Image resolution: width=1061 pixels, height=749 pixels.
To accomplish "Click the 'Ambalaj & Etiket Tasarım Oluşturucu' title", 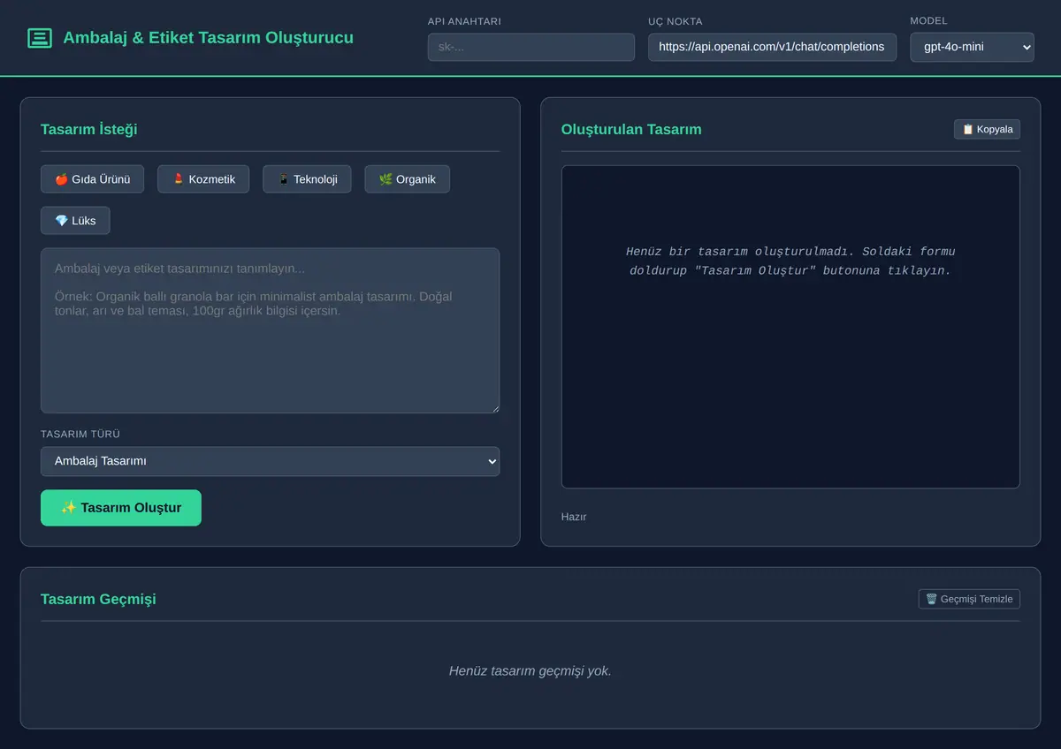I will click(208, 38).
